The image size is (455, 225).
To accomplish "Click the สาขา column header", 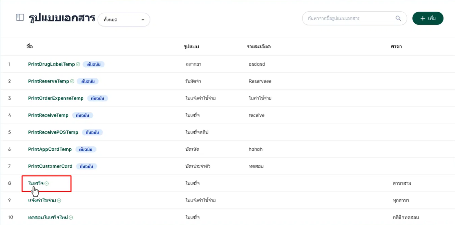I will [396, 46].
